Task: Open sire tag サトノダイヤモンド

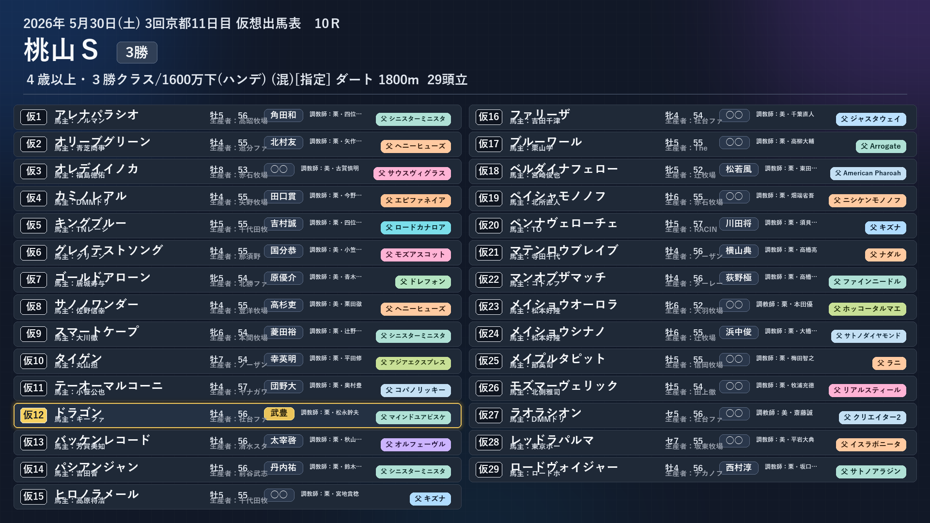Action: pyautogui.click(x=868, y=336)
